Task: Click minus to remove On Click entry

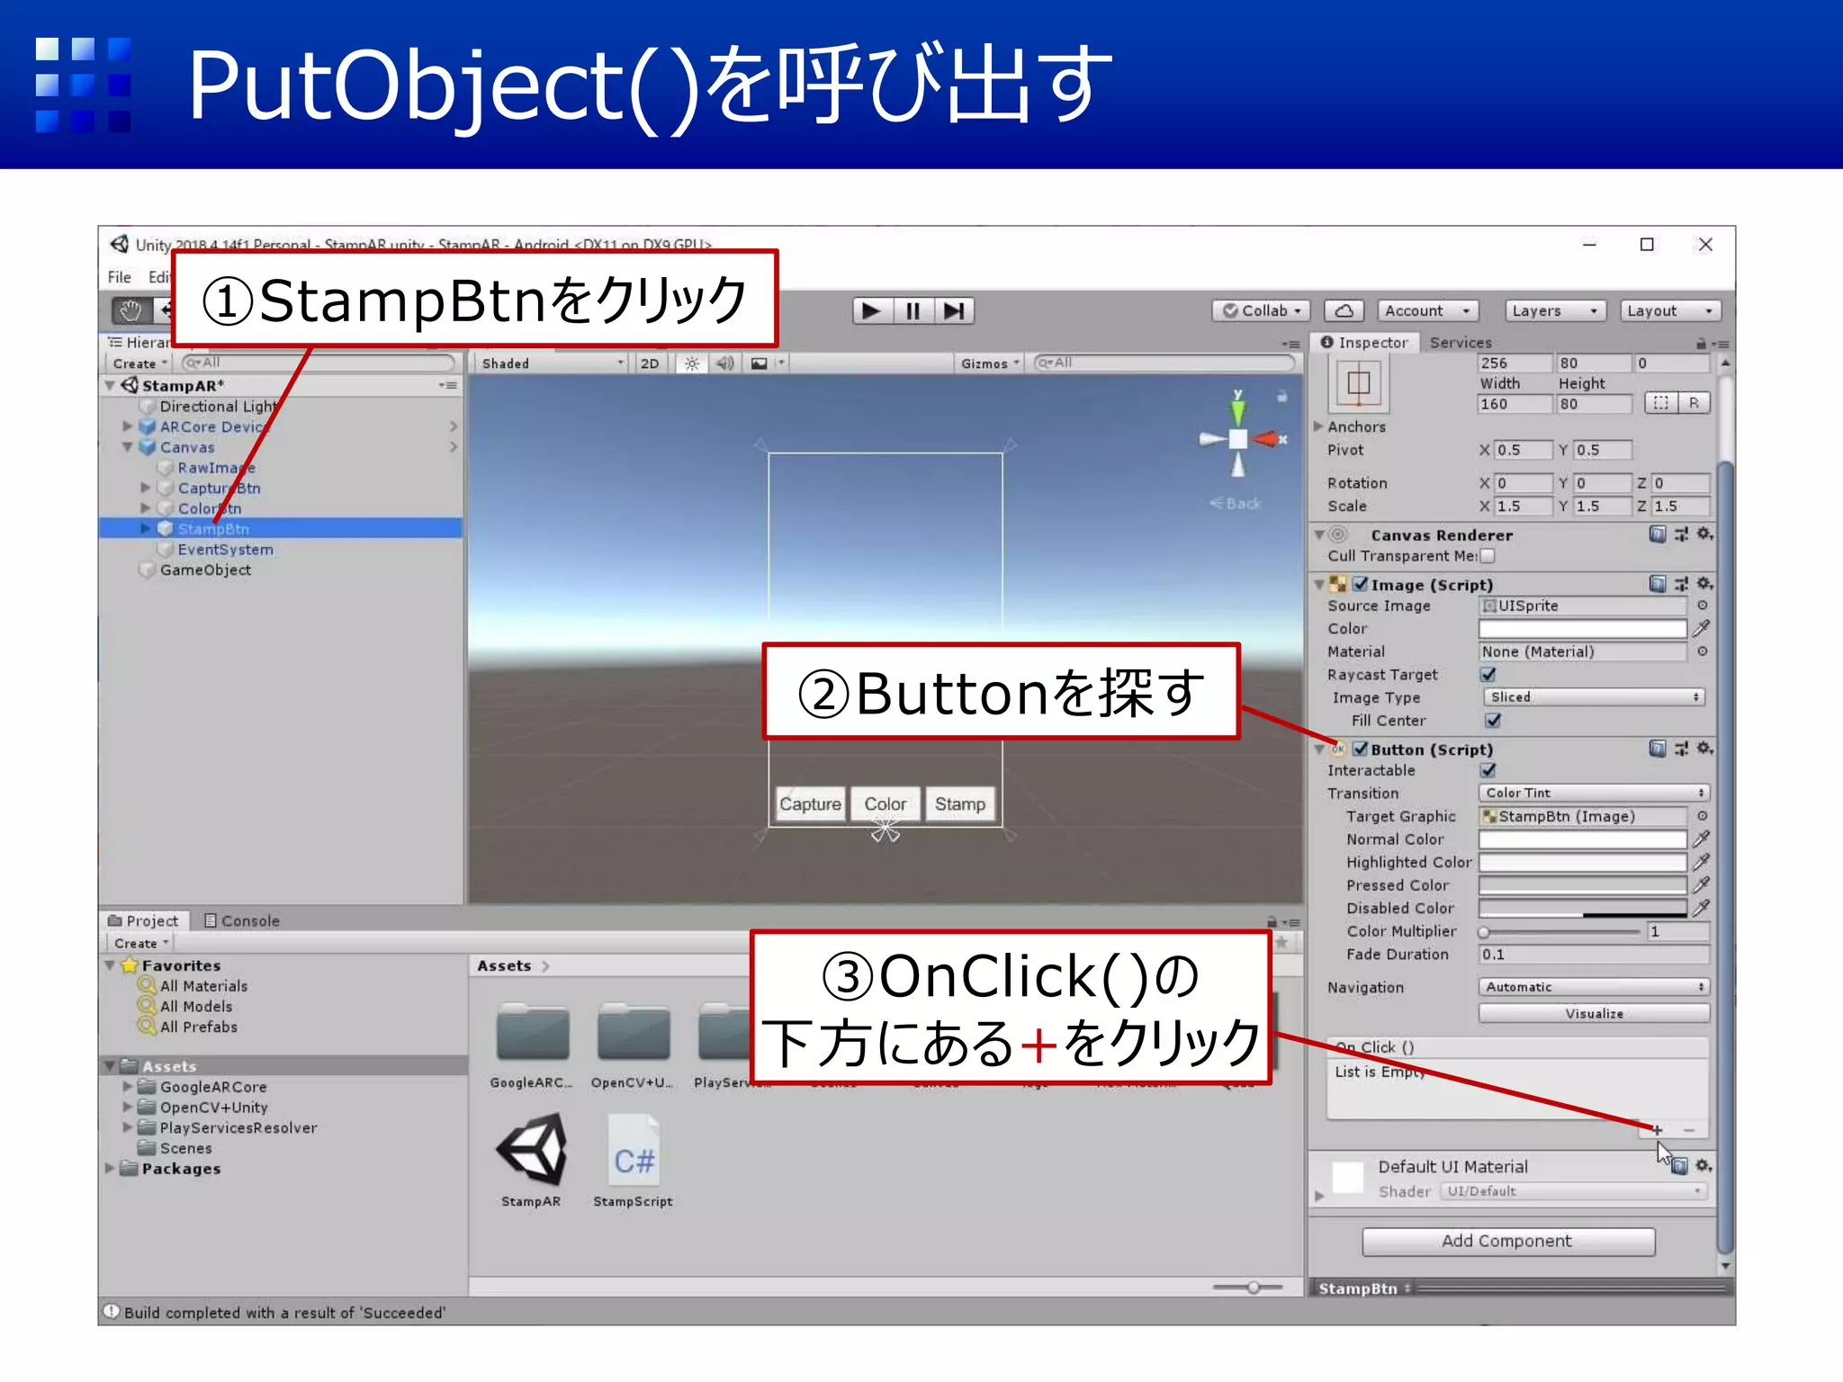Action: click(x=1688, y=1130)
